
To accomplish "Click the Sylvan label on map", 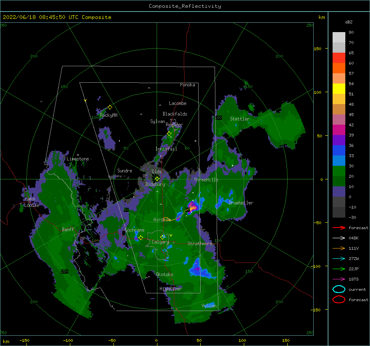I will pos(157,121).
